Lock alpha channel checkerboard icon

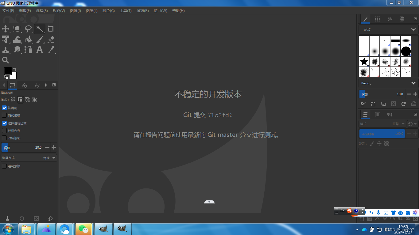(x=386, y=143)
